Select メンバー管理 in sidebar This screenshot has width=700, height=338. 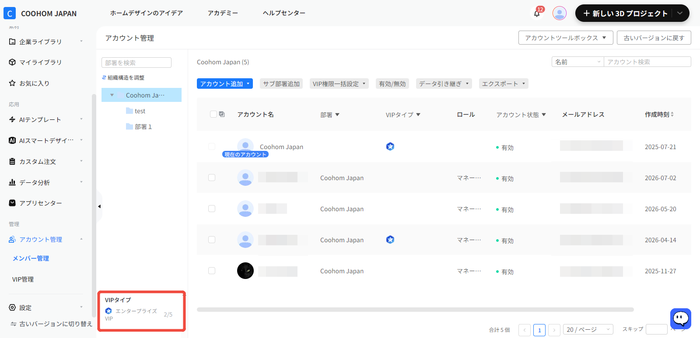(x=31, y=258)
